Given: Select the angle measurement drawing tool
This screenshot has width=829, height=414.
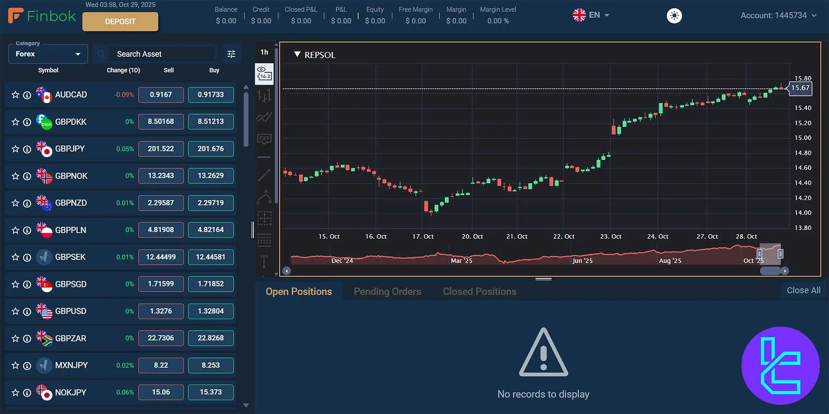Looking at the screenshot, I should [264, 195].
